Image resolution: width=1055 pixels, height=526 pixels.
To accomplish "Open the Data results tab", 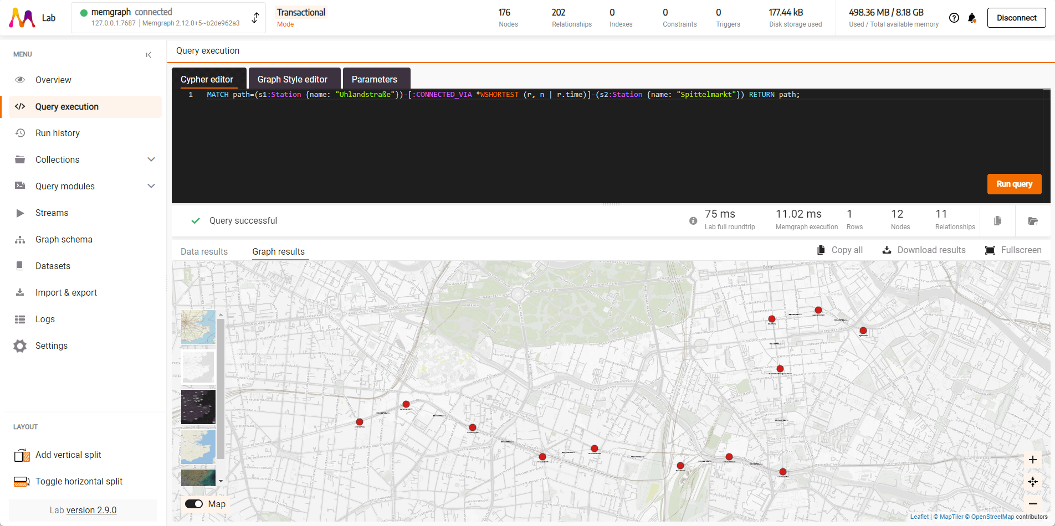I will [204, 251].
